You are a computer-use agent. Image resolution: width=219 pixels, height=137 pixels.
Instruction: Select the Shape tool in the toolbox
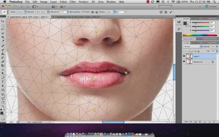pos(3,90)
